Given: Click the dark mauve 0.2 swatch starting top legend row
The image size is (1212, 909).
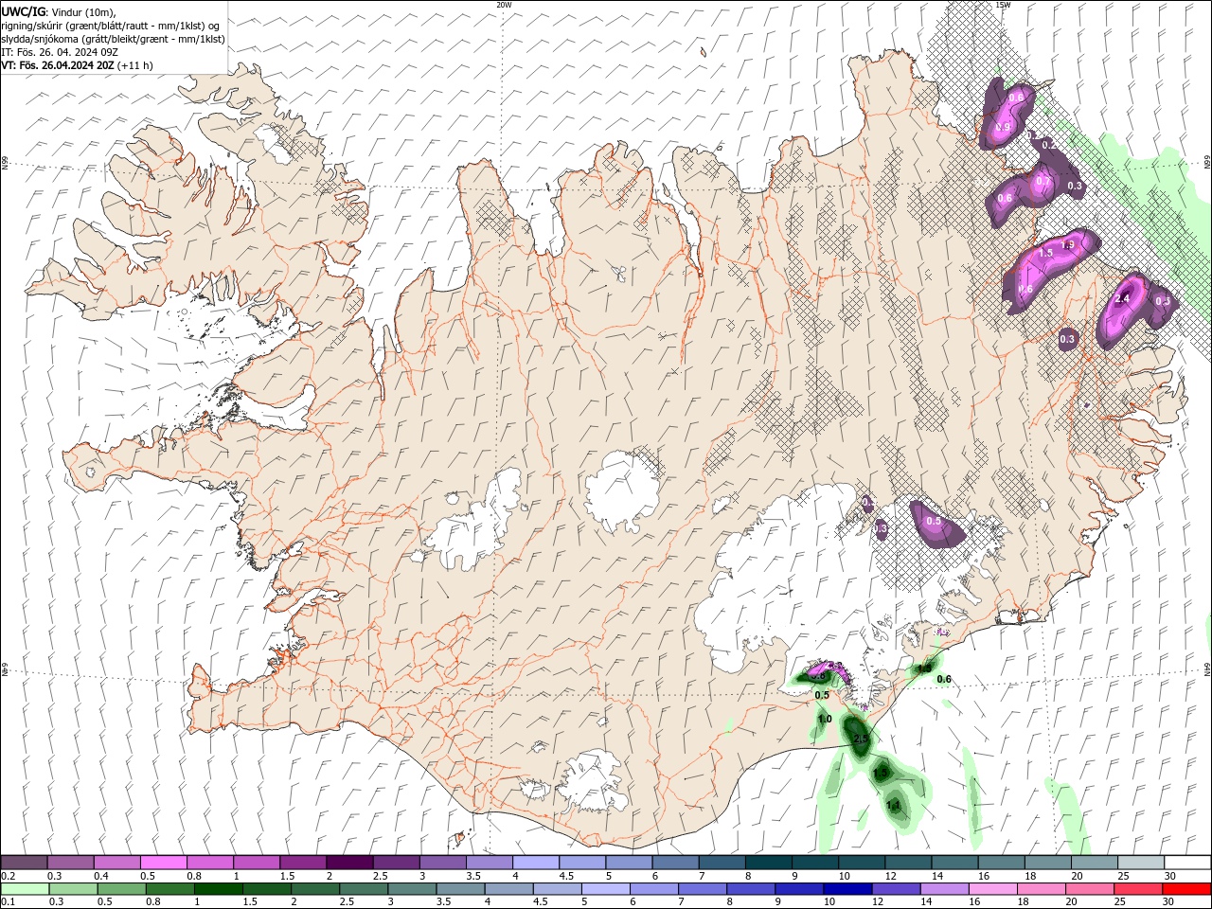Looking at the screenshot, I should pos(24,863).
